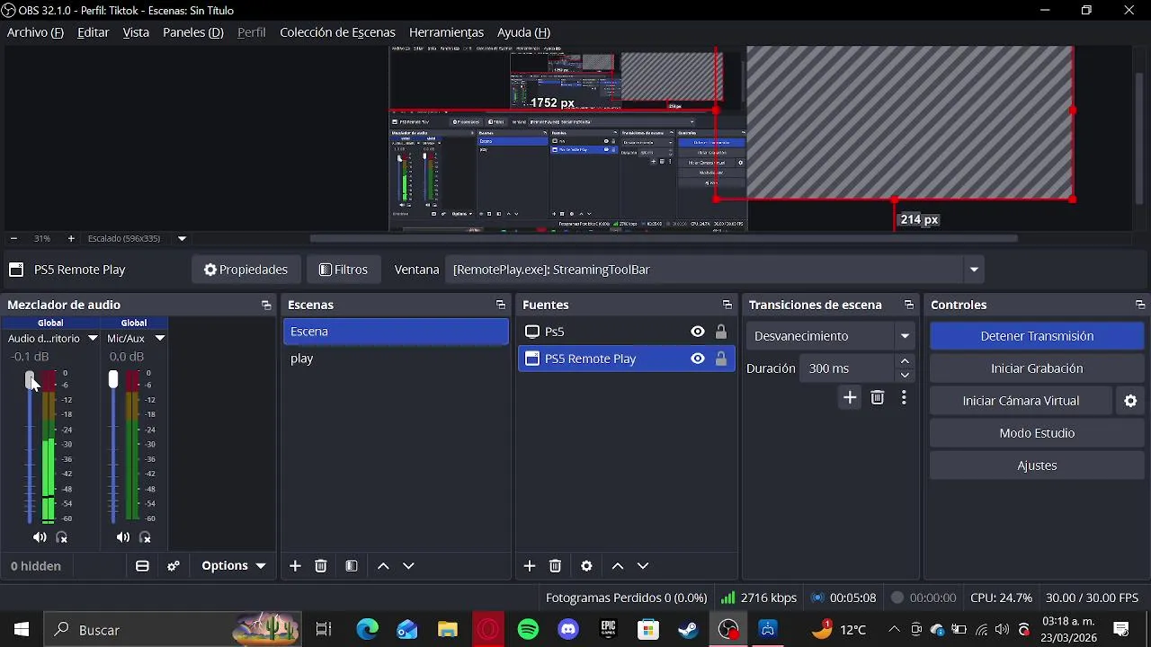Screen dimensions: 1151x647
Task: Open Ajustes settings button
Action: (1037, 465)
